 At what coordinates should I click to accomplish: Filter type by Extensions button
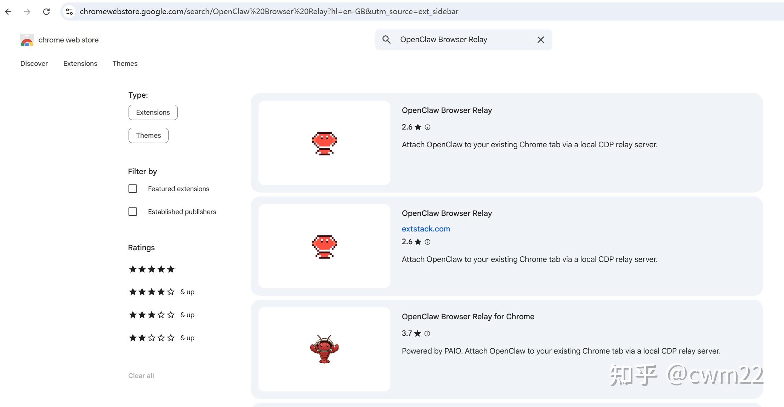pos(153,113)
